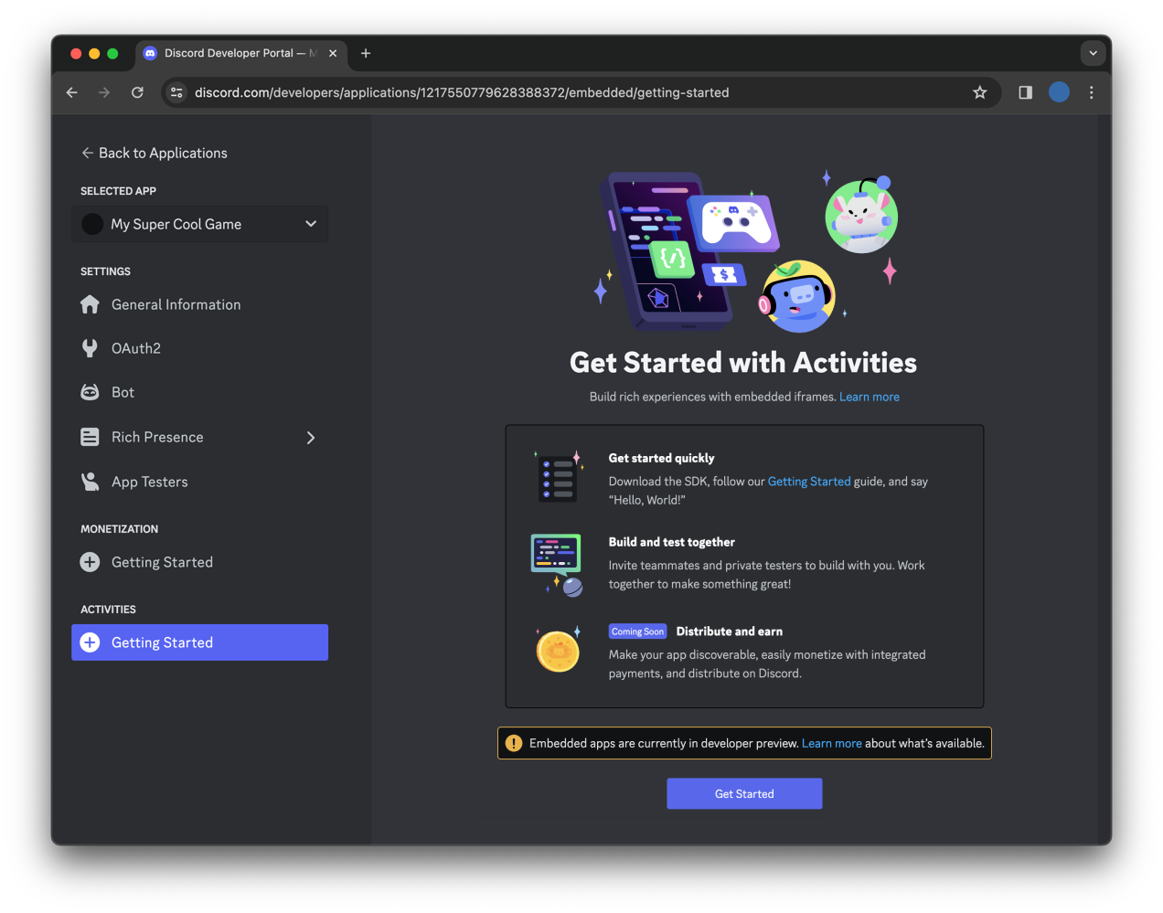Open General Information house icon
The image size is (1163, 913).
pos(90,304)
